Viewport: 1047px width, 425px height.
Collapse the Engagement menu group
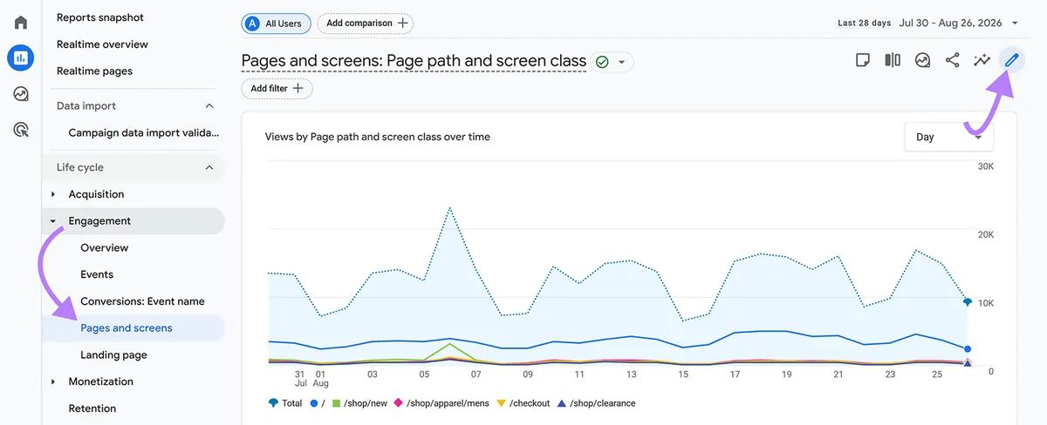click(53, 221)
